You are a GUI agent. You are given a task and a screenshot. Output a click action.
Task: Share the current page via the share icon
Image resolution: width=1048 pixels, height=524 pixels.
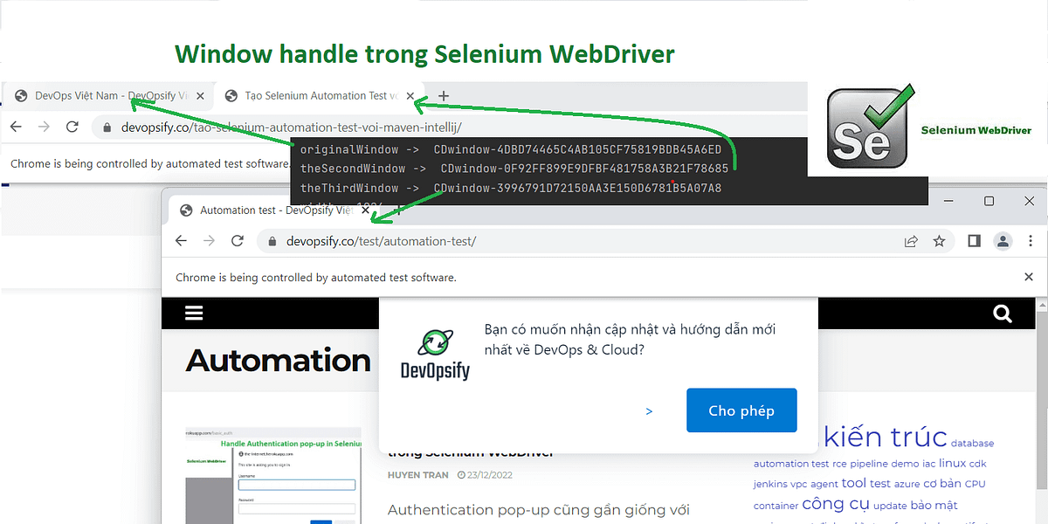(911, 241)
